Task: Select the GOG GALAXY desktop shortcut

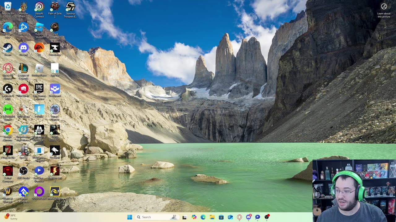Action: pyautogui.click(x=39, y=193)
